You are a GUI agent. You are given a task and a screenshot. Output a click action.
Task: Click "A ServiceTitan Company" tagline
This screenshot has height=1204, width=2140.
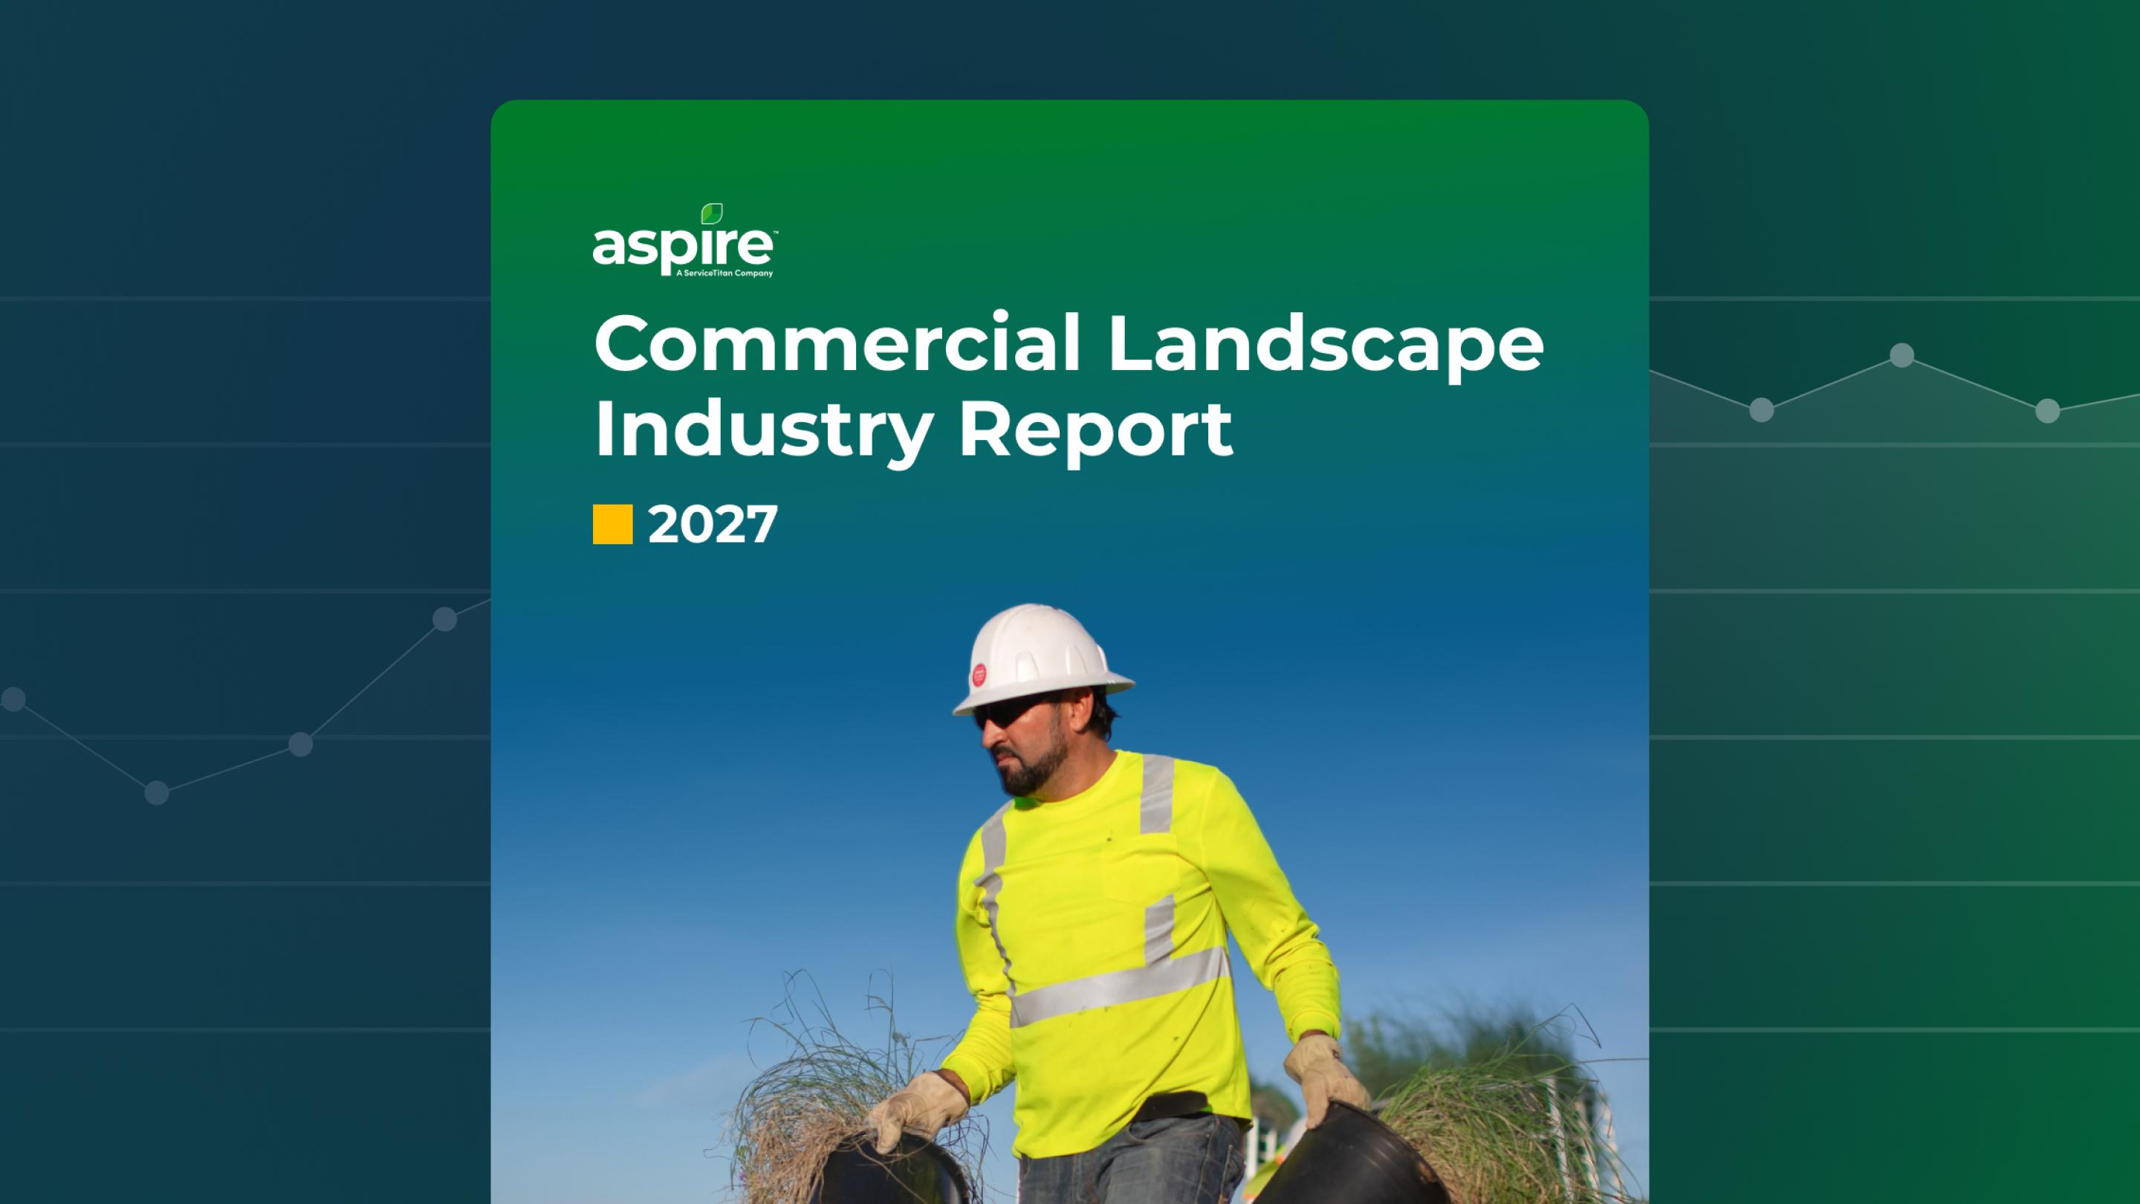click(x=724, y=273)
